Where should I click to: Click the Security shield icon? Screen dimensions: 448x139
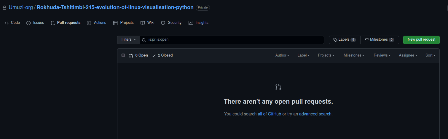coord(163,23)
